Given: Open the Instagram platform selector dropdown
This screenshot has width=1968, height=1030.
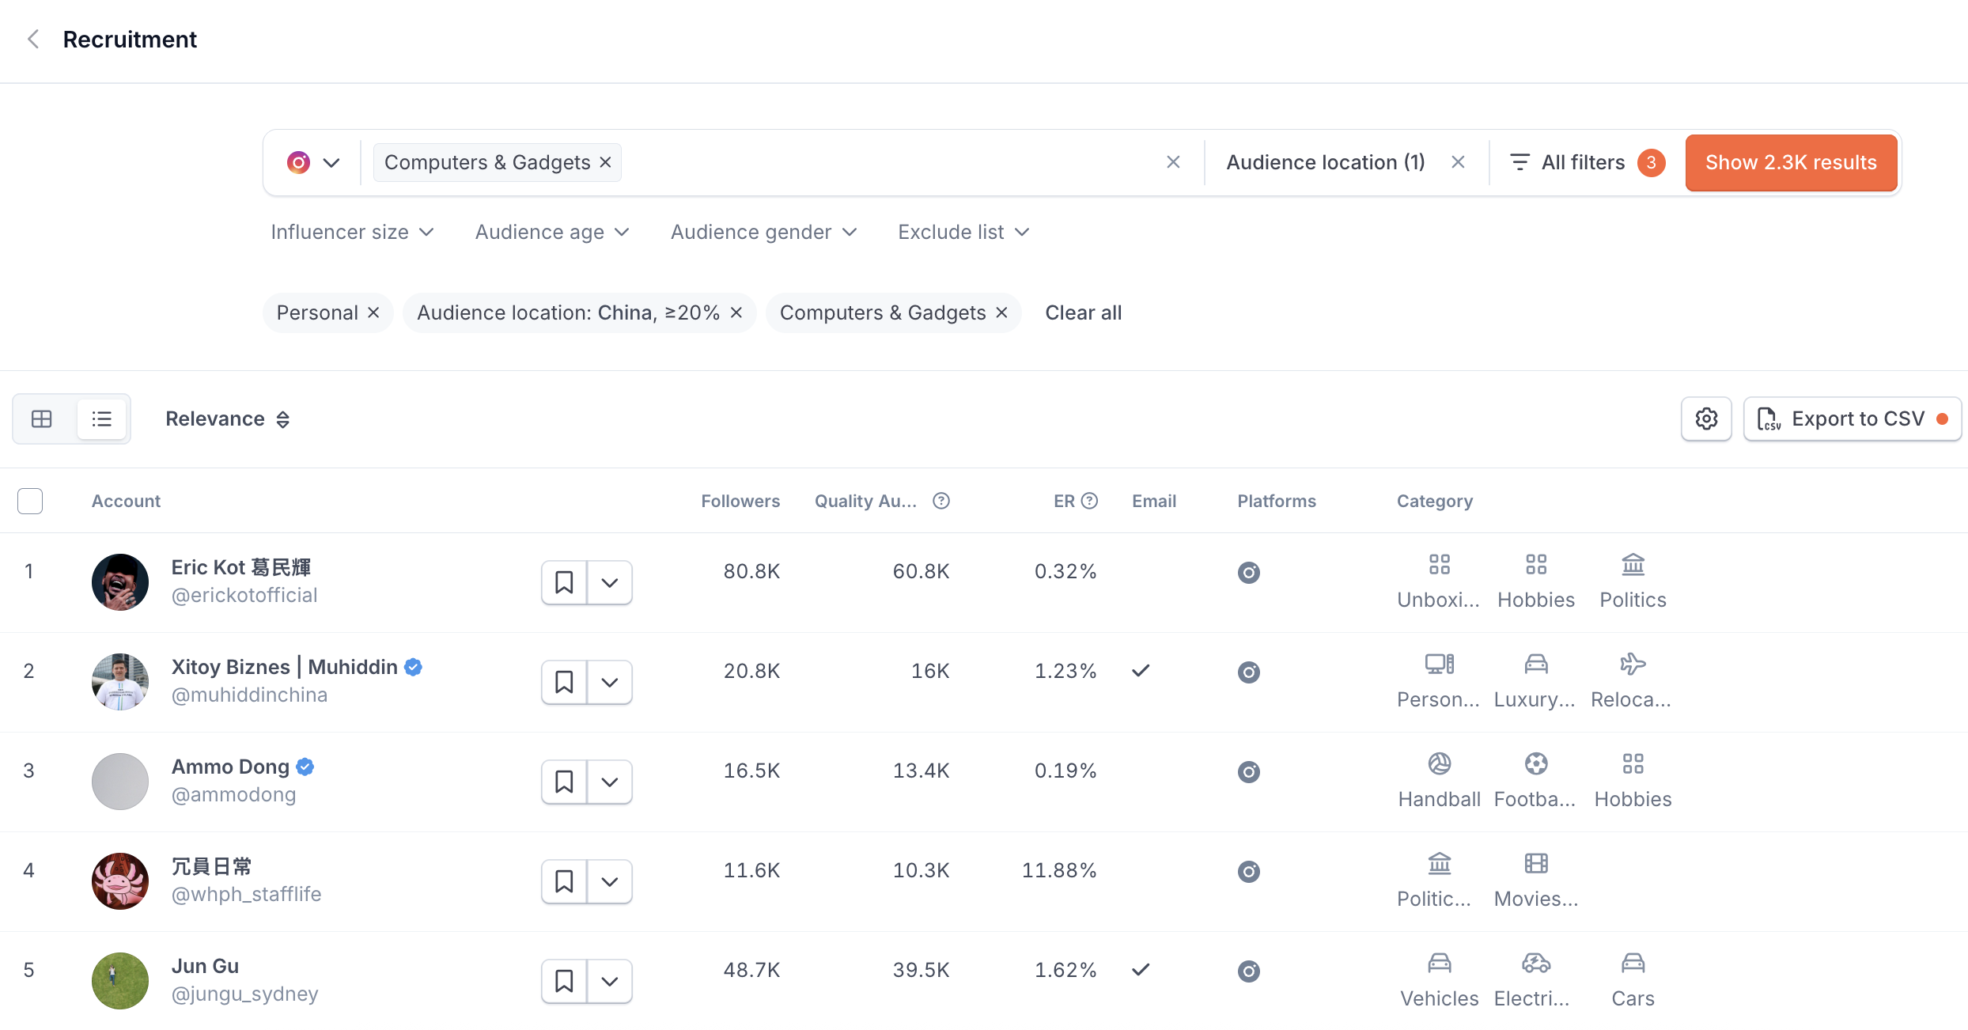Looking at the screenshot, I should pos(313,163).
